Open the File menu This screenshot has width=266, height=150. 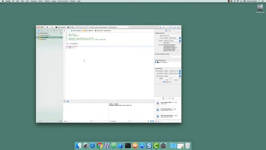pyautogui.click(x=13, y=1)
